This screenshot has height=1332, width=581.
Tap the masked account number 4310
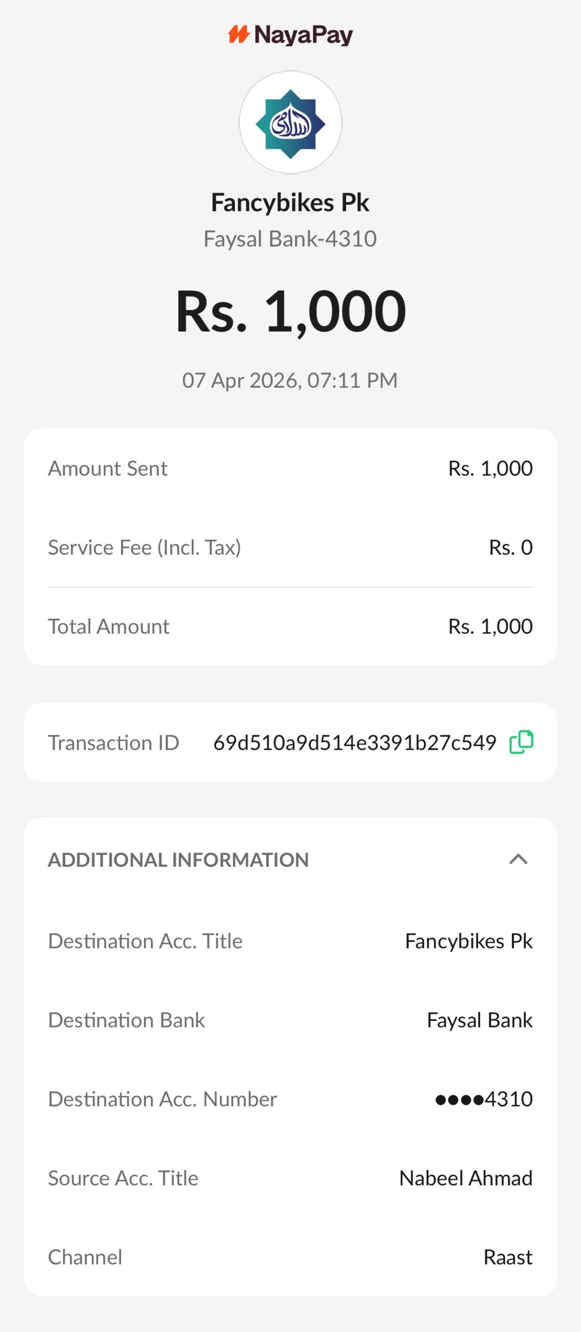point(483,1099)
